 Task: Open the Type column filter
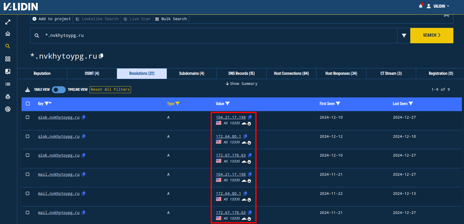pos(178,104)
